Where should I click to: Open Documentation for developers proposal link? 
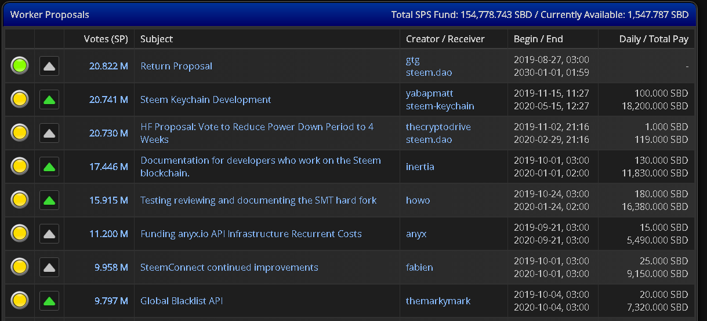point(260,167)
